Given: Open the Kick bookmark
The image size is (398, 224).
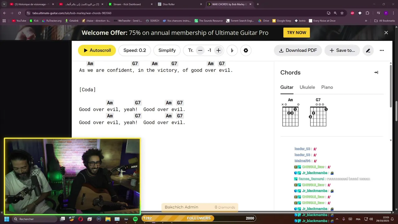Looking at the screenshot, I should tap(34, 21).
